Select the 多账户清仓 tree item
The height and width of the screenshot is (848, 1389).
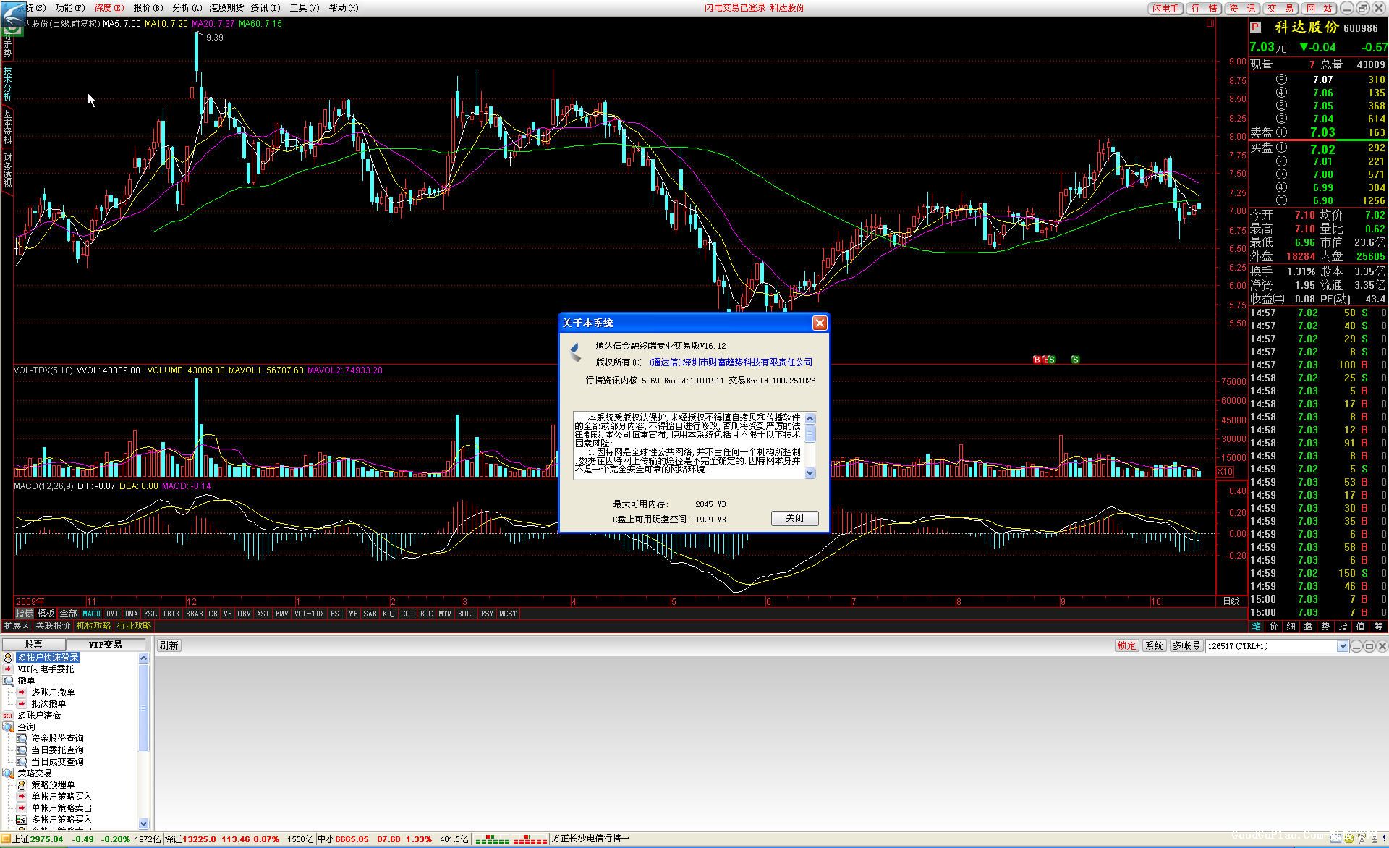(39, 716)
